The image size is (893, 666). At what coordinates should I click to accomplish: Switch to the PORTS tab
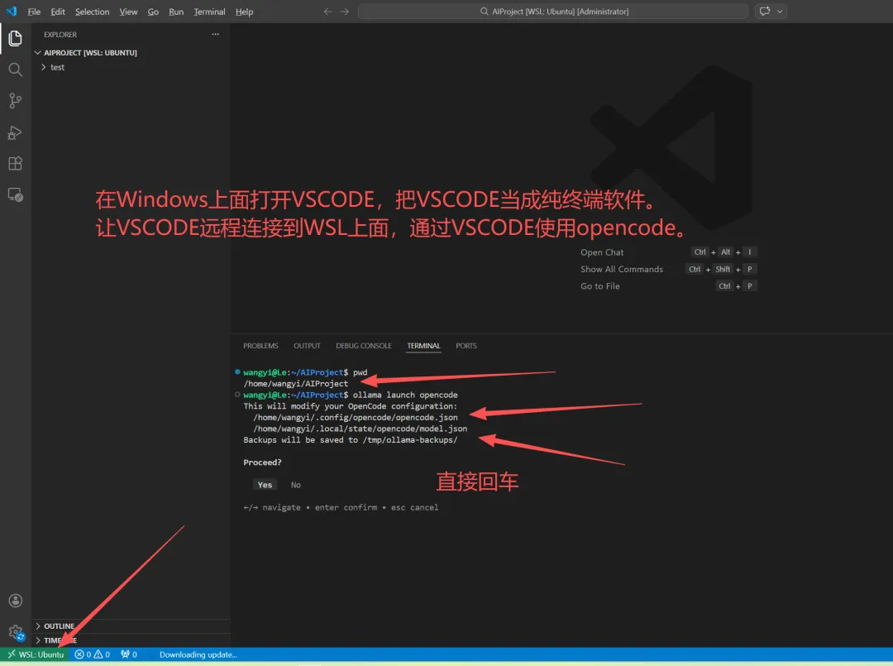click(466, 346)
